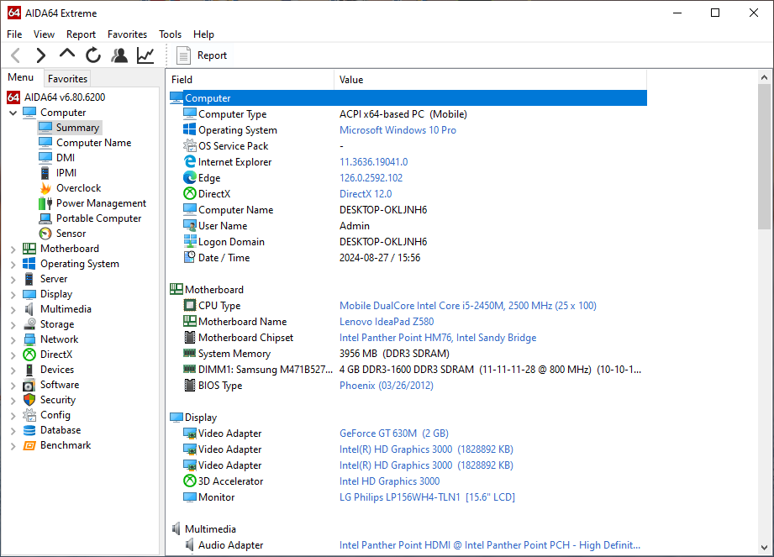The width and height of the screenshot is (774, 557).
Task: Click the Sensor gauge icon
Action: coord(45,234)
